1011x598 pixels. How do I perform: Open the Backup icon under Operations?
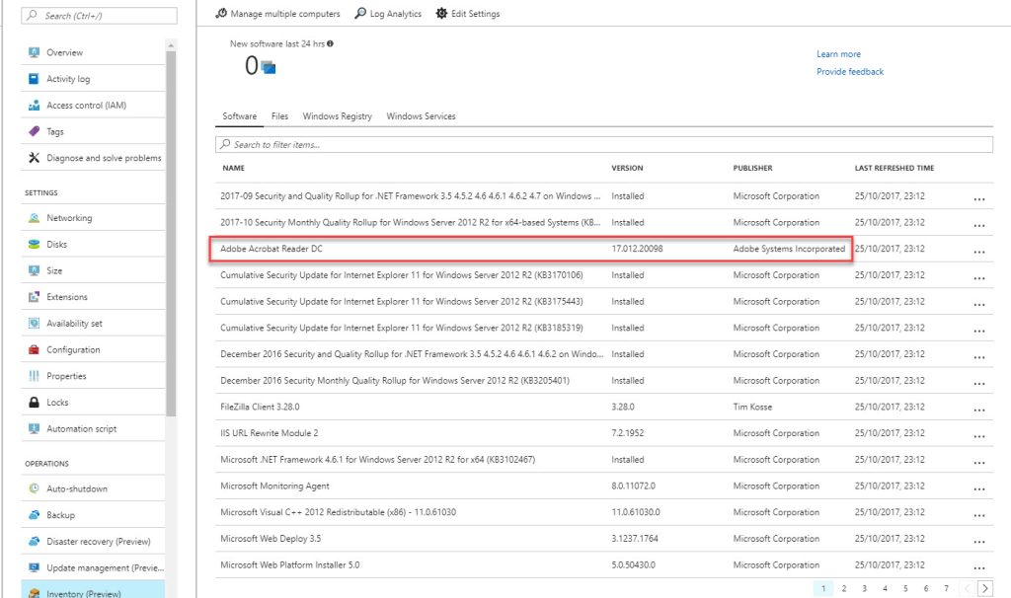point(33,514)
